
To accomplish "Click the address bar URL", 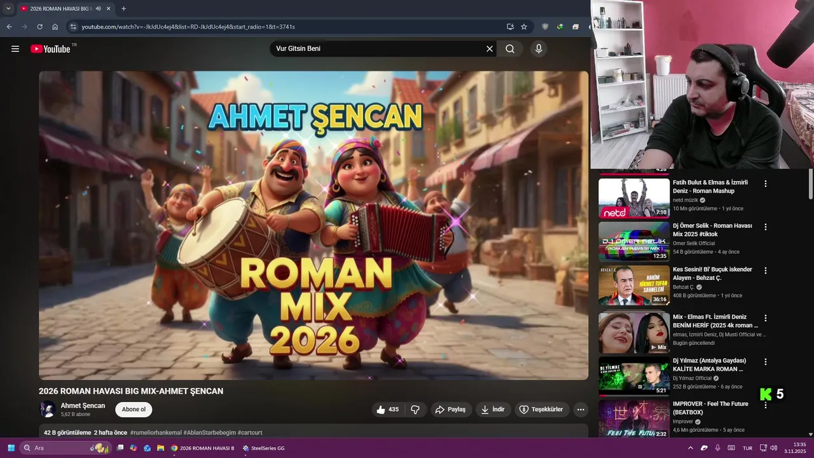I will (188, 27).
